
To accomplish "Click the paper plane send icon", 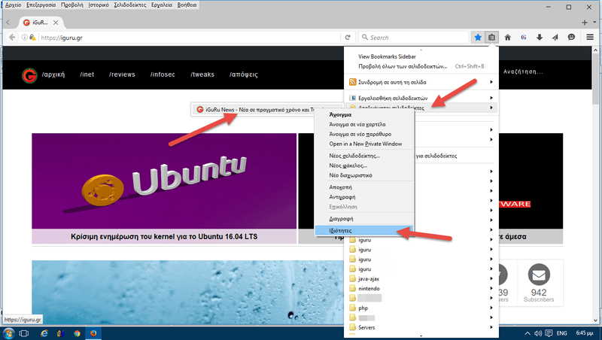I will [555, 37].
